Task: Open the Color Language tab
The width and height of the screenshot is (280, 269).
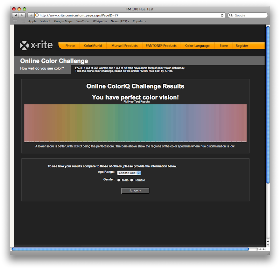Action: click(x=197, y=46)
